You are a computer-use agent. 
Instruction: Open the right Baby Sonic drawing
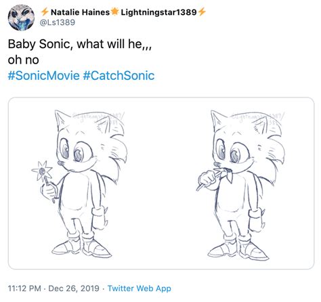coord(238,184)
